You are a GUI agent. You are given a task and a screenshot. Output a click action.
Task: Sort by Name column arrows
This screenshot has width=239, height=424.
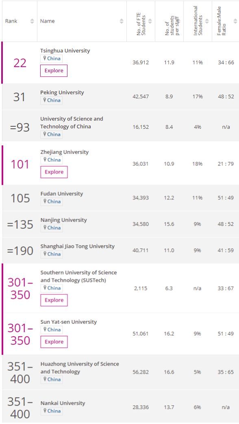click(122, 21)
